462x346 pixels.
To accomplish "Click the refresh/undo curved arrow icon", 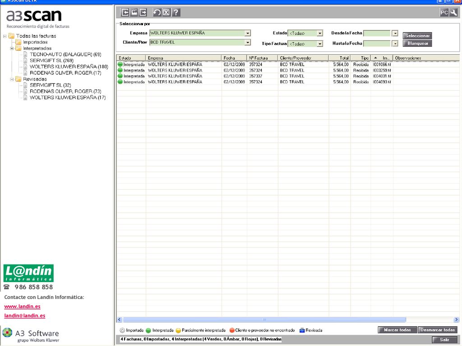I will pos(157,12).
